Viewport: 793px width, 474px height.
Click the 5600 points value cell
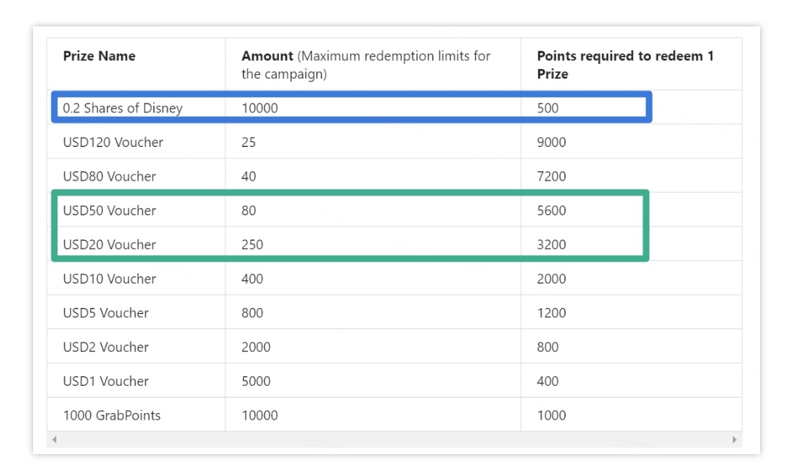(551, 210)
